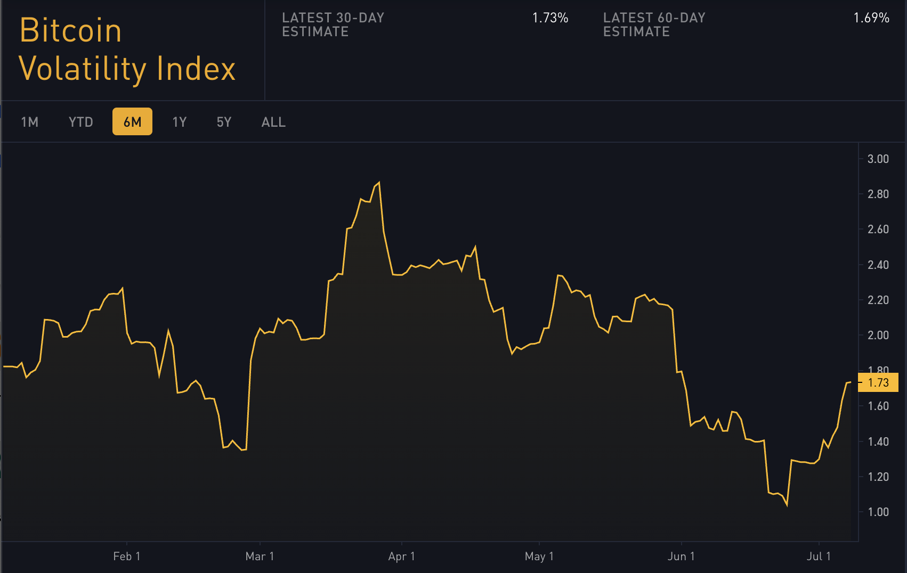Click the Bitcoin Volatility Index title

[127, 50]
